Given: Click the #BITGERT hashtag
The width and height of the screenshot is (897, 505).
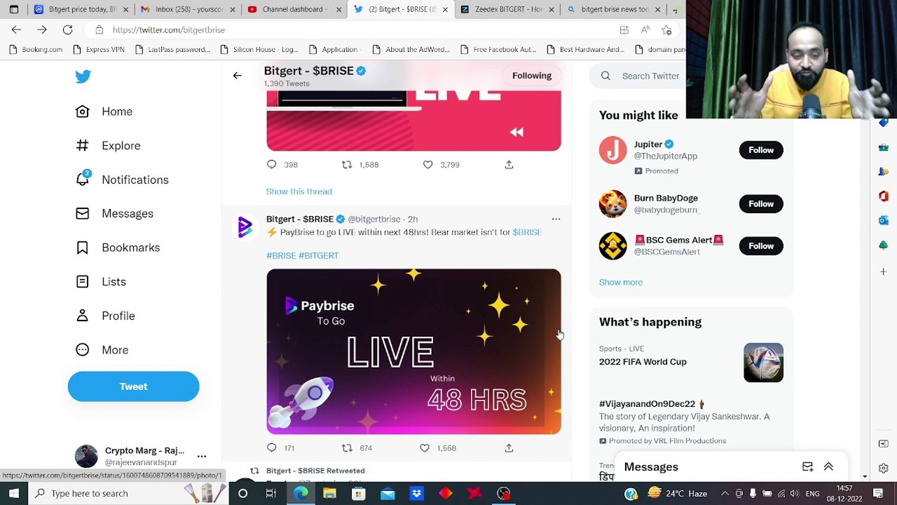Looking at the screenshot, I should click(319, 255).
